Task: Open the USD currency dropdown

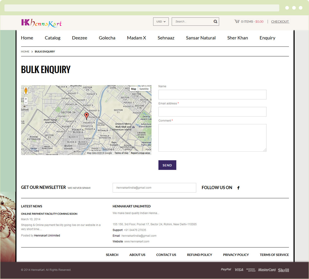Action: click(x=161, y=21)
